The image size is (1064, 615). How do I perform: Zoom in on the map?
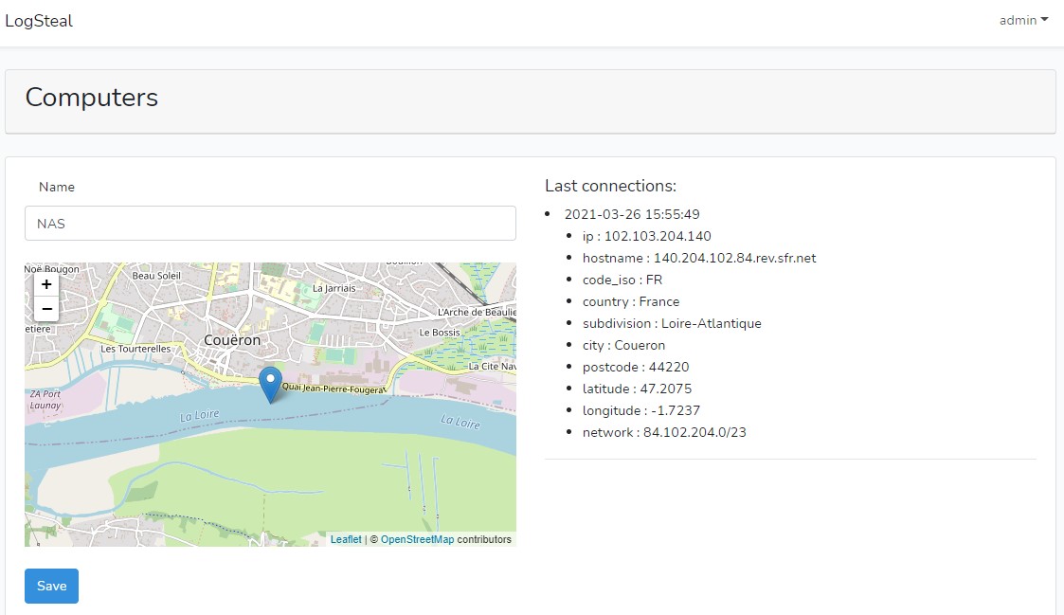click(46, 284)
